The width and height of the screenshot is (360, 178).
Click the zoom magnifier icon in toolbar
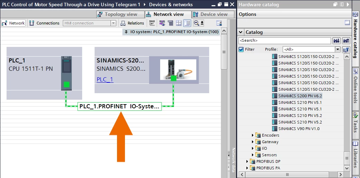pyautogui.click(x=196, y=23)
